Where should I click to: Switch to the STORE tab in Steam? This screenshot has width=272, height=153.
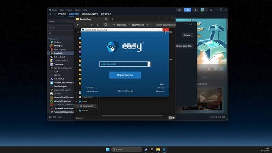click(x=62, y=14)
